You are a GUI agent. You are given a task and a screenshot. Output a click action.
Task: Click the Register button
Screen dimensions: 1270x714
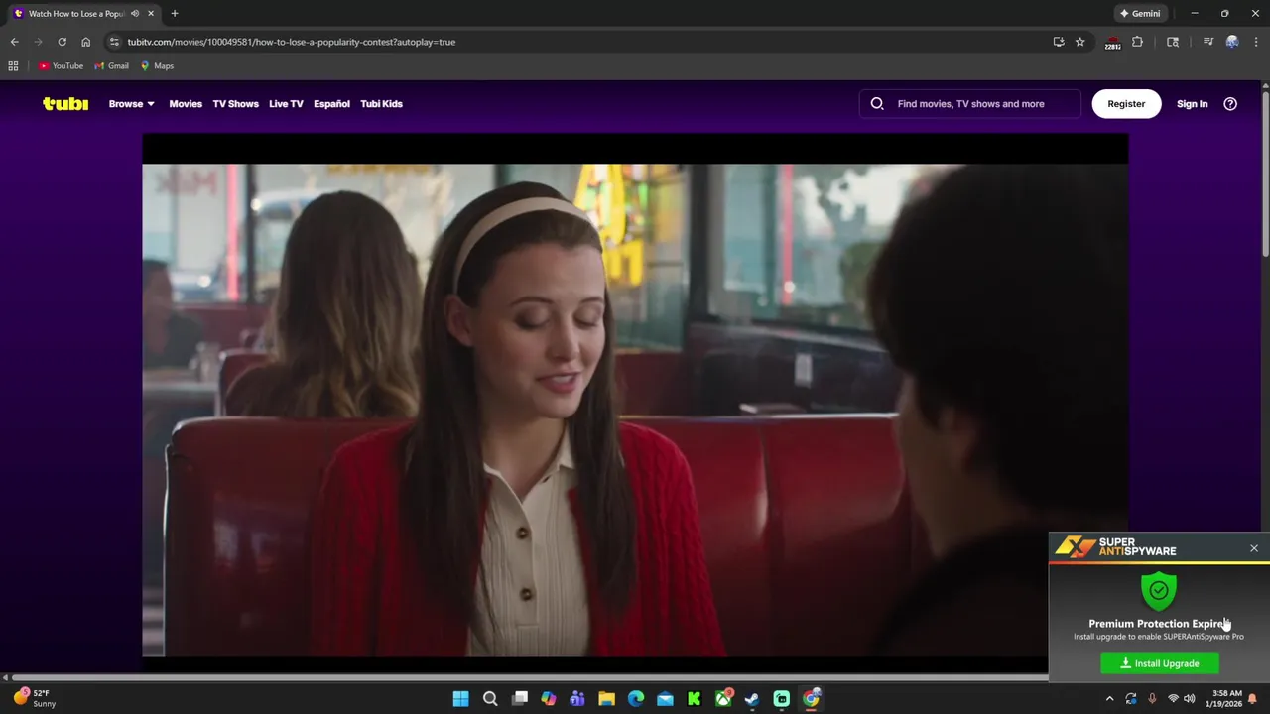point(1126,103)
